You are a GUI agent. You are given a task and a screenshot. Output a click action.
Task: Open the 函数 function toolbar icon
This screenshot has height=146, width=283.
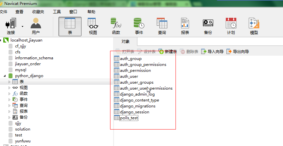[x=116, y=26]
